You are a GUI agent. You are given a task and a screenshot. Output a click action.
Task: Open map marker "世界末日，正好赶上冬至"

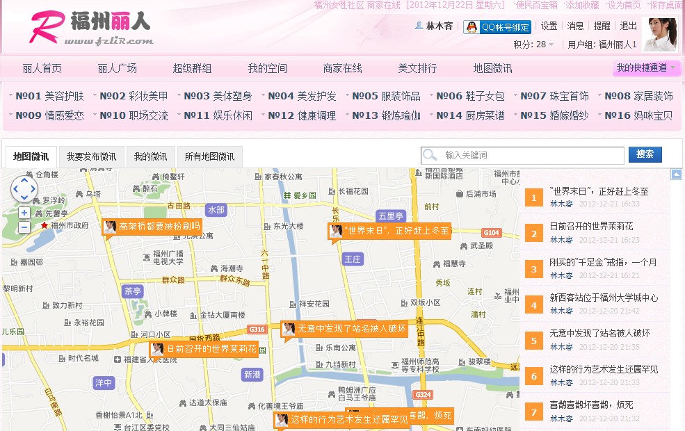(396, 231)
